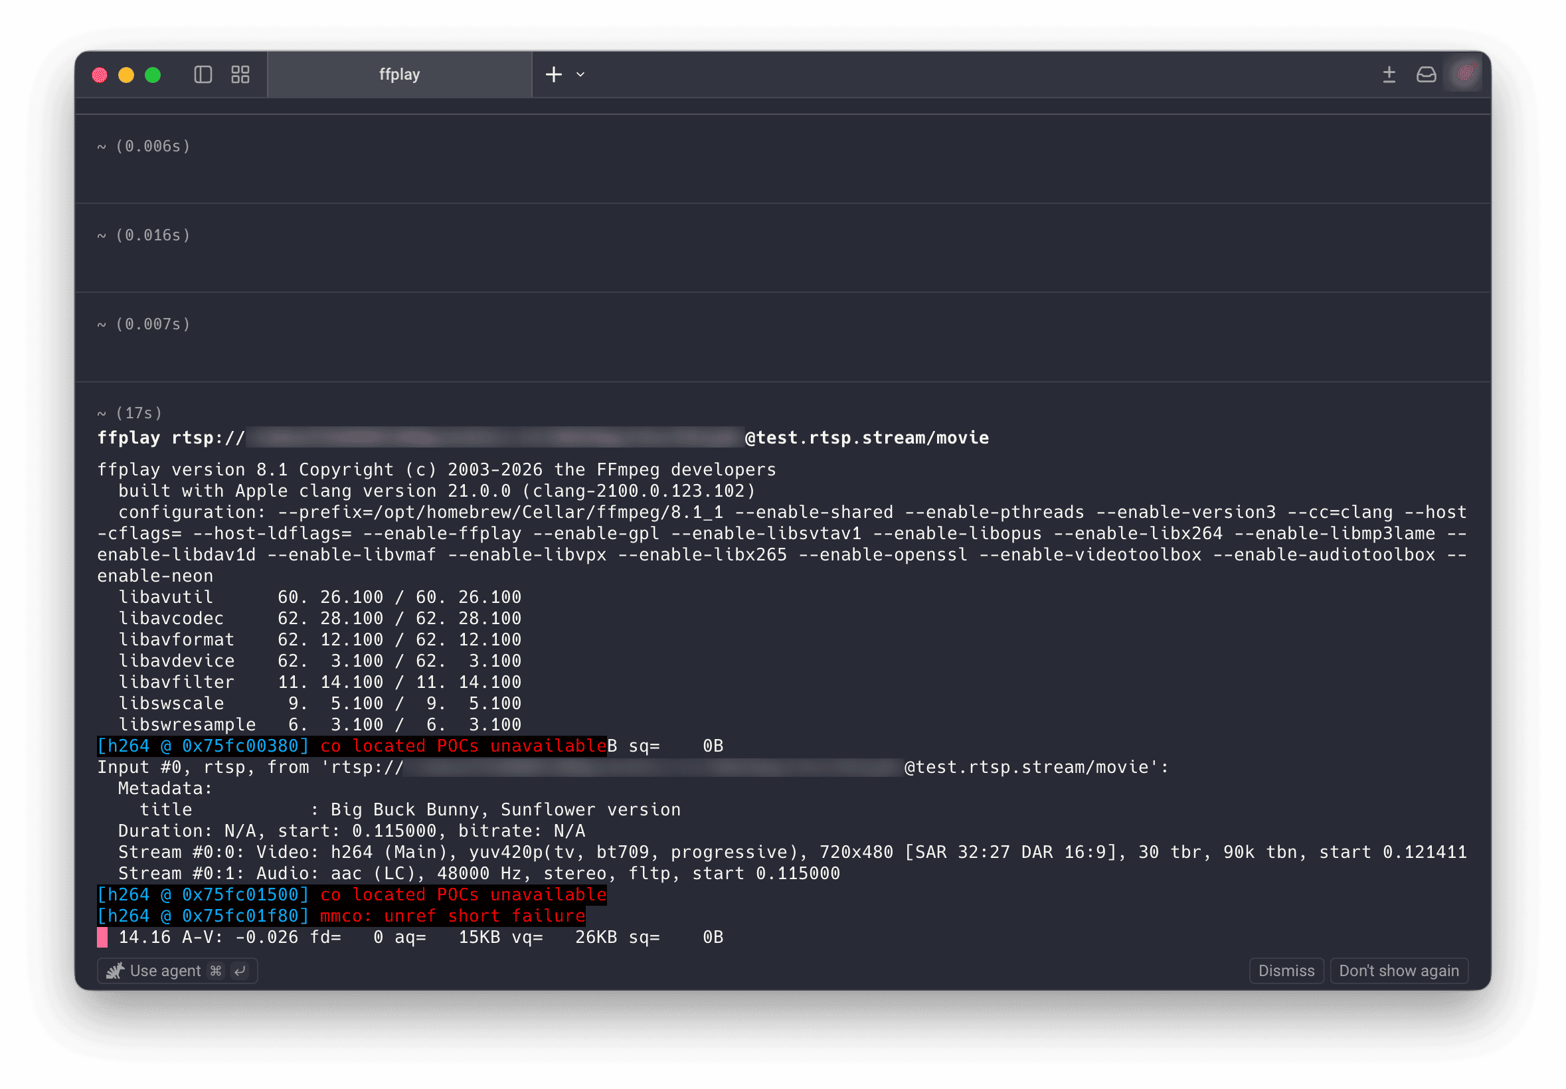1566x1089 pixels.
Task: Open the inbox tray icon
Action: point(1425,74)
